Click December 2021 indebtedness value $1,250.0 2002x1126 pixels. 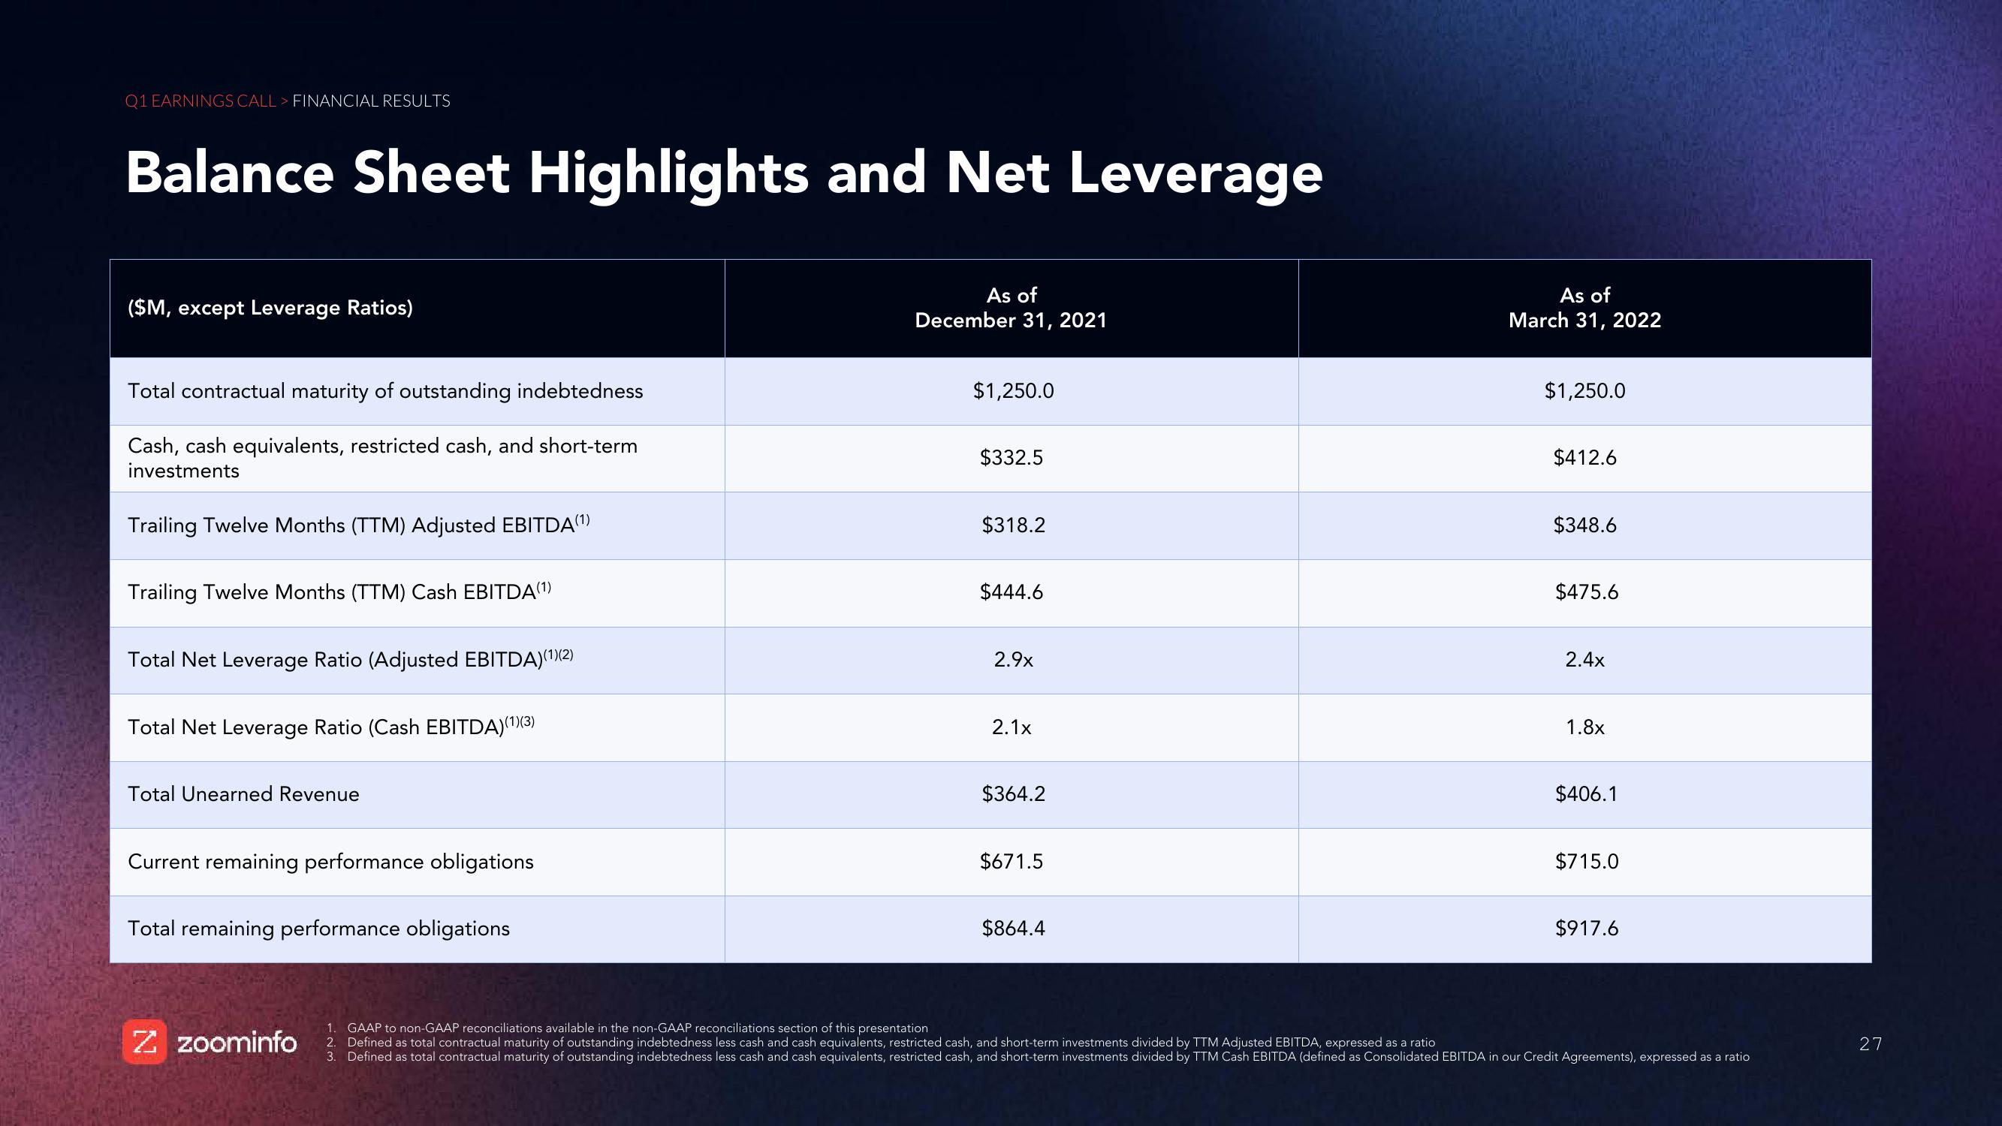[1014, 391]
